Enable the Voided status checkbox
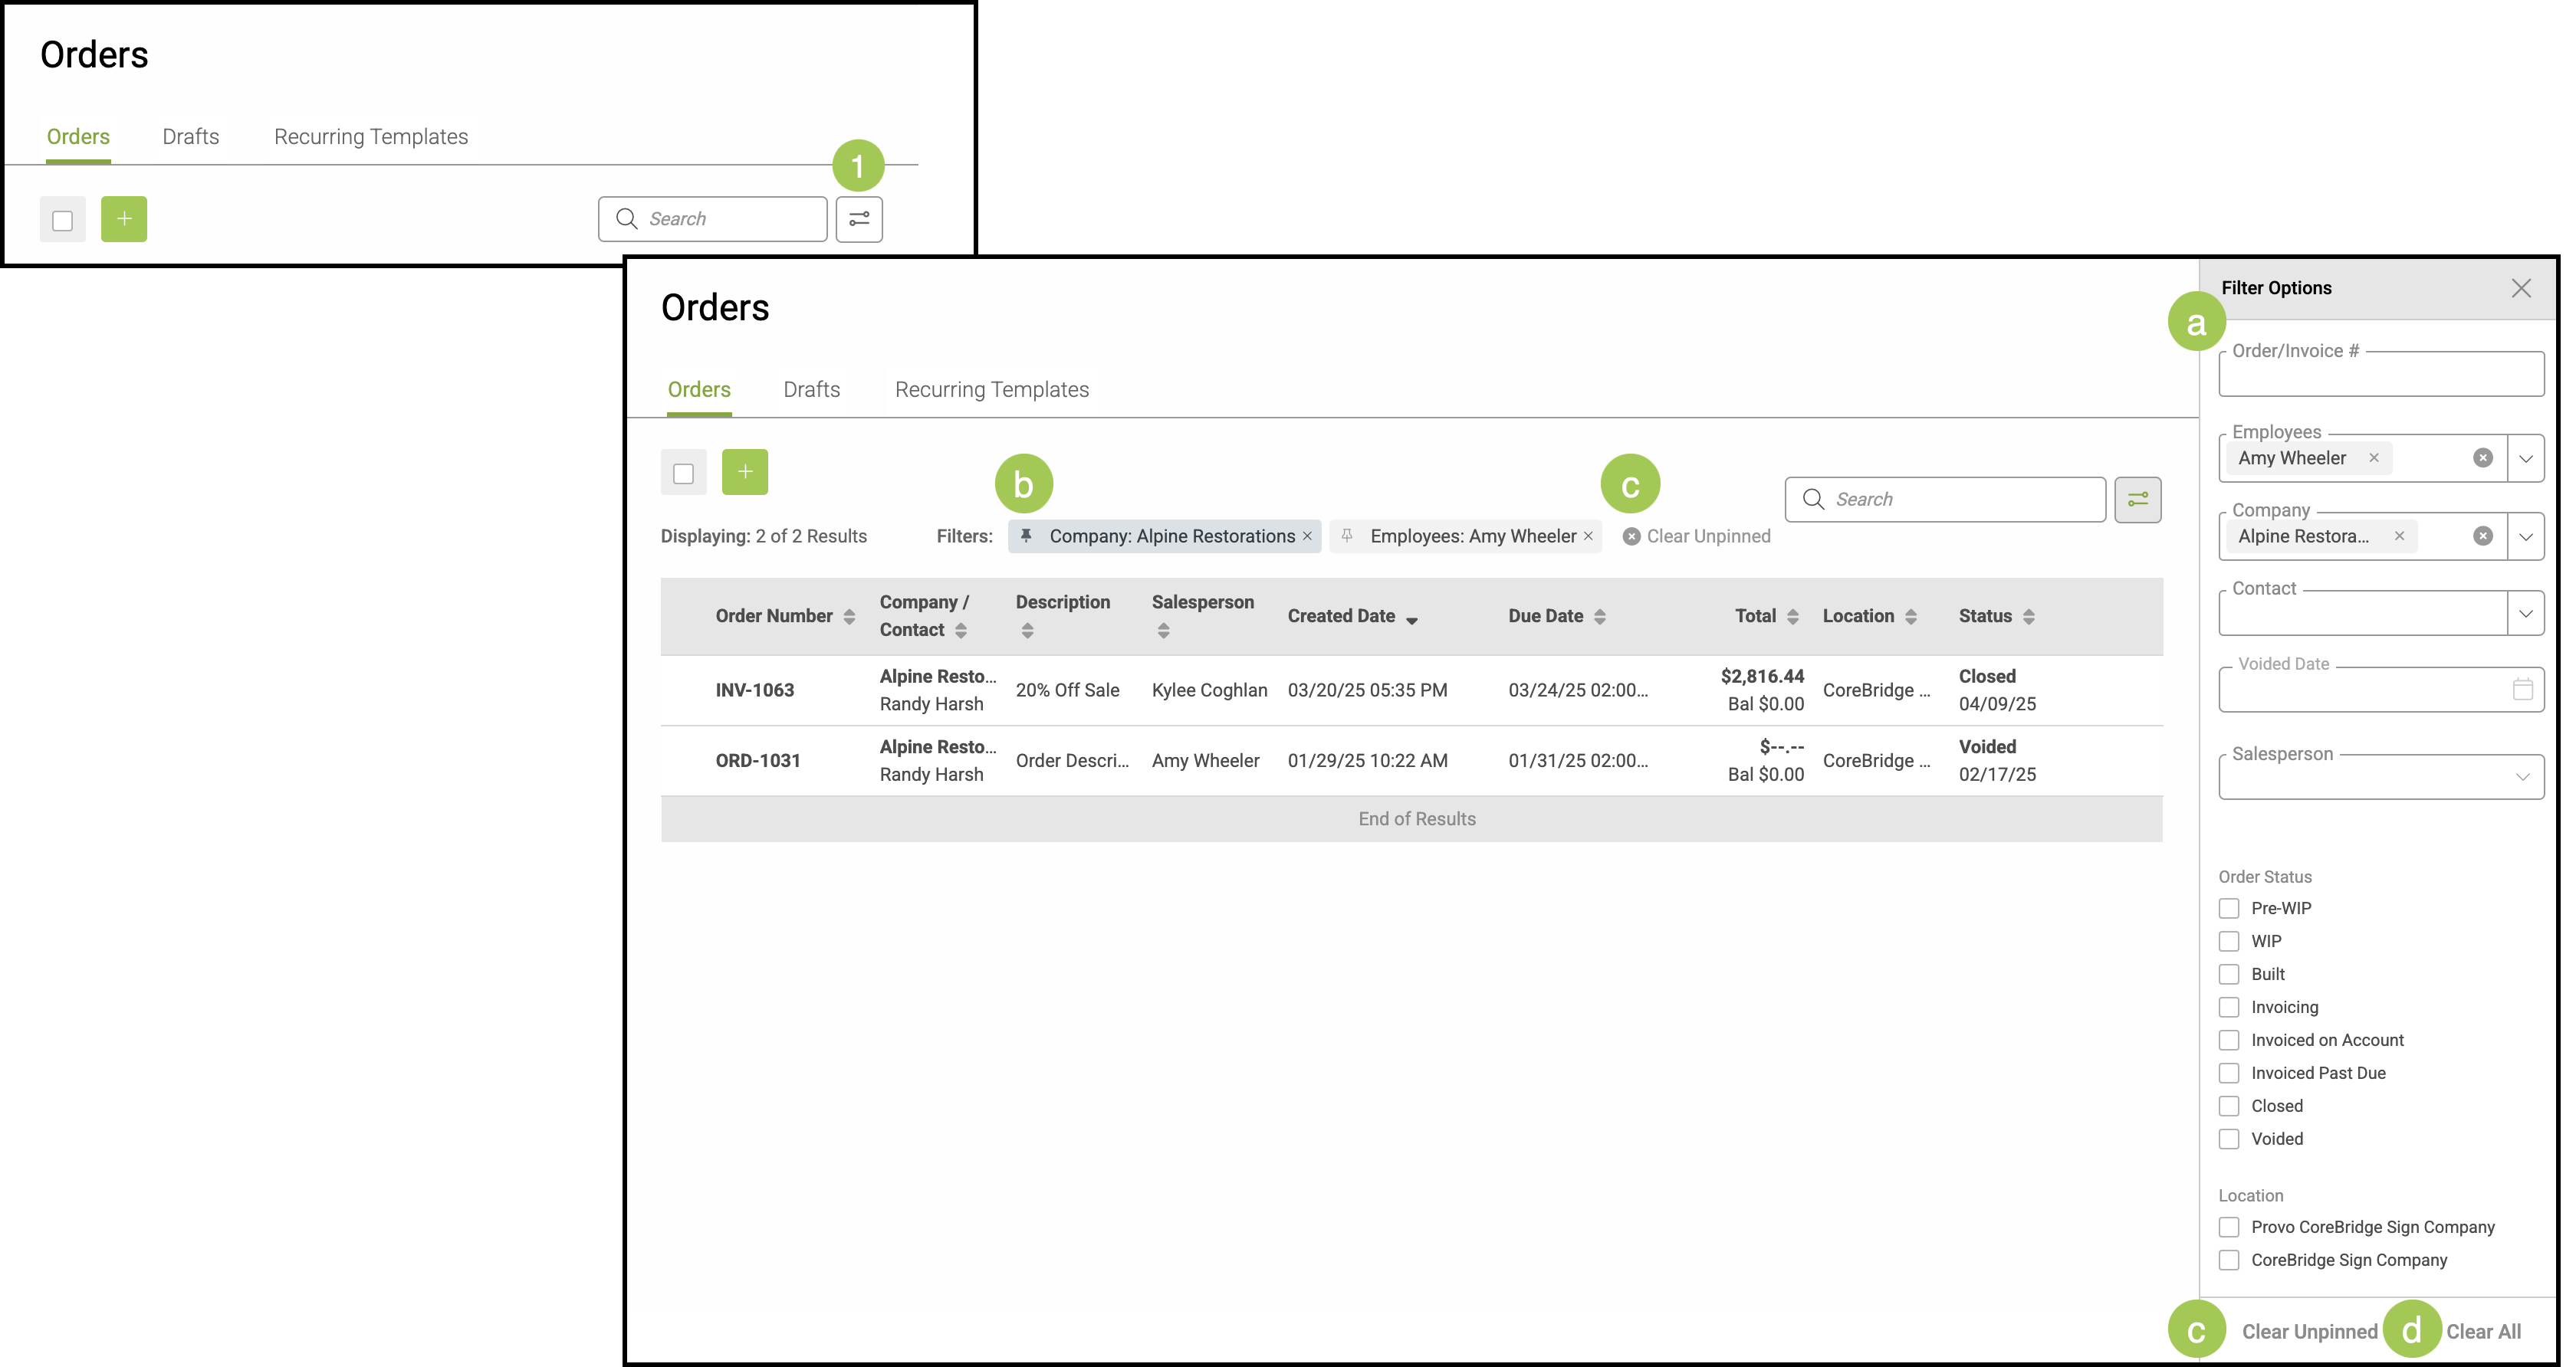The image size is (2576, 1367). [2229, 1139]
